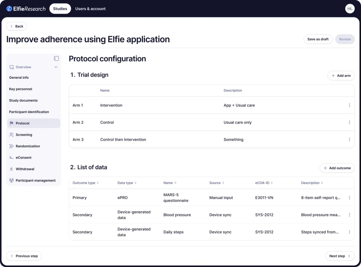361x267 pixels.
Task: Open Participant identification section
Action: tap(29, 112)
